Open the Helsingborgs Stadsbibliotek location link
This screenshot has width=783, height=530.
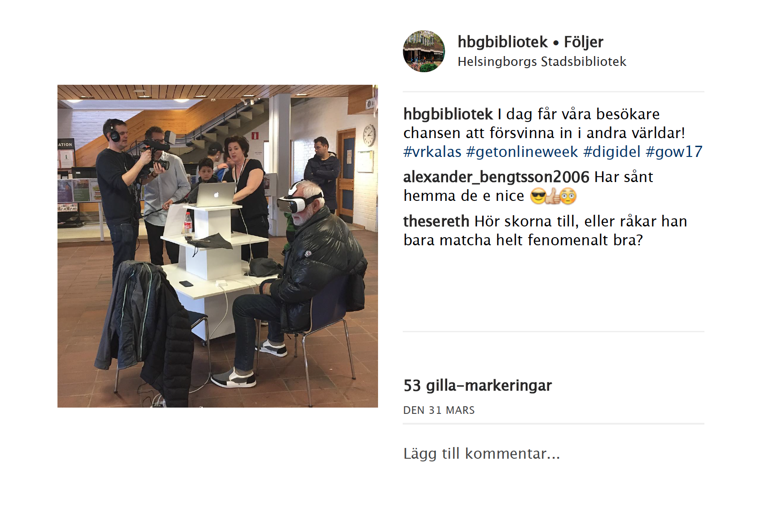click(542, 61)
